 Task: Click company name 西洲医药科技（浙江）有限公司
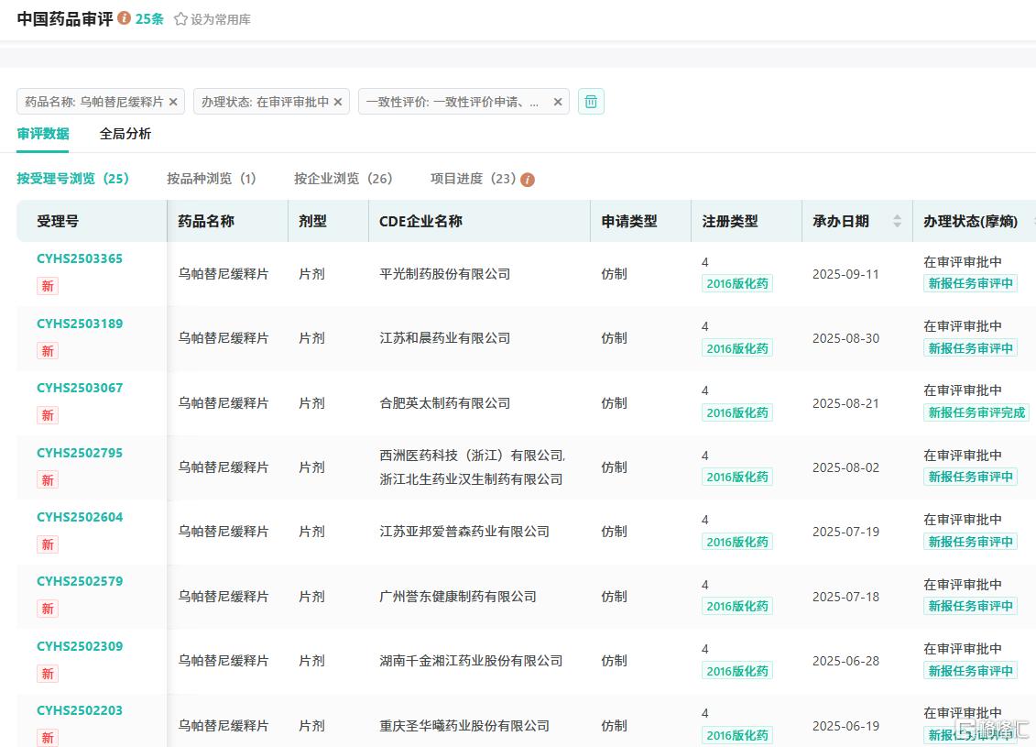[472, 456]
